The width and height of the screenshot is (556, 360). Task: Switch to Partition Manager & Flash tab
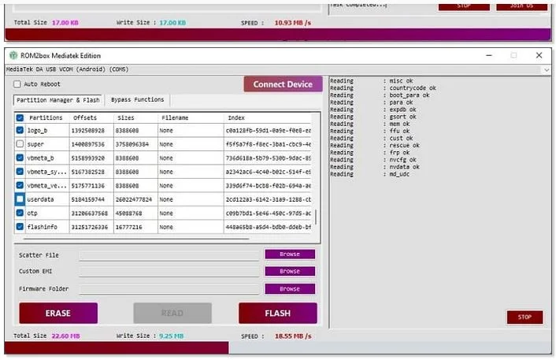57,100
